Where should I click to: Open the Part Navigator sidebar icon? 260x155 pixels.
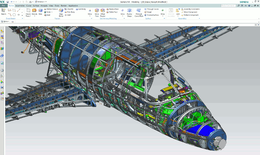[2, 43]
